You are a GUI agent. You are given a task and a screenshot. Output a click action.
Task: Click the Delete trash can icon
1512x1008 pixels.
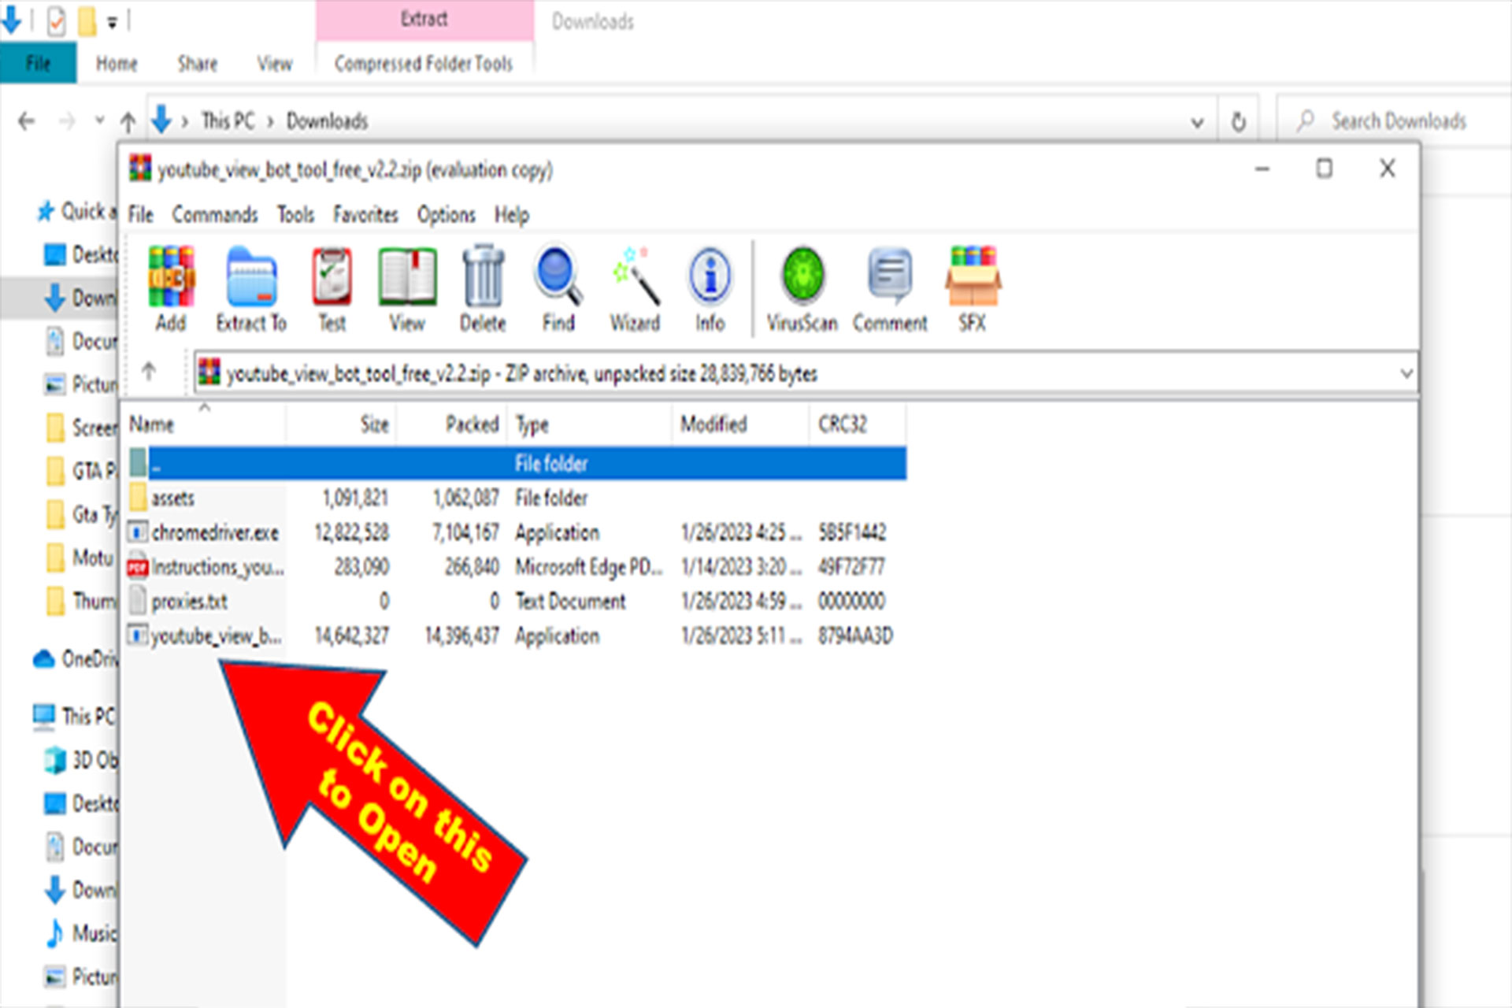point(483,288)
